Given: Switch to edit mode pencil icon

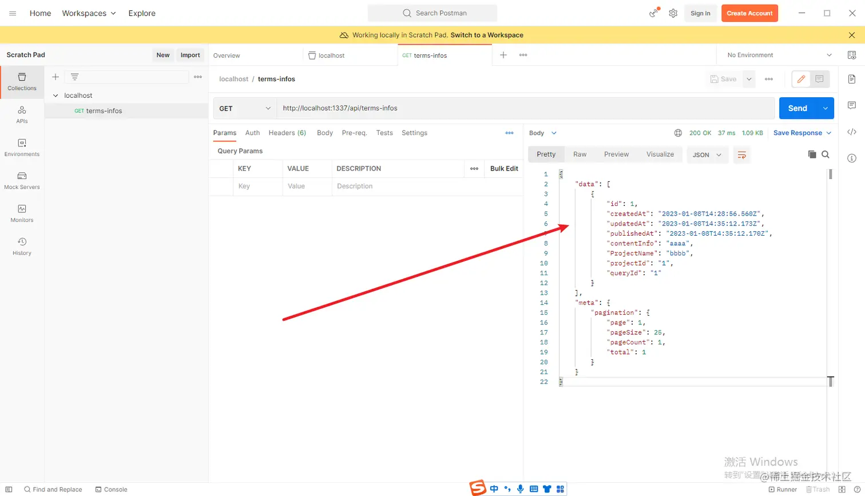Looking at the screenshot, I should point(801,79).
